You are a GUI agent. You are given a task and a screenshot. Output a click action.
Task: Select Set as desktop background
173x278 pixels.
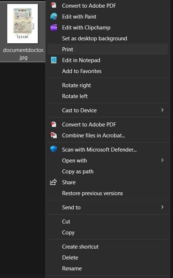[x=108, y=39]
